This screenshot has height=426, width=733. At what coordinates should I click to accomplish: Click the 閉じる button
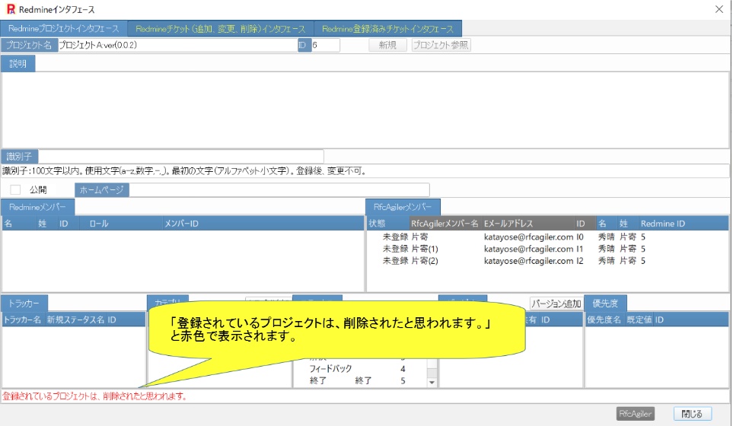692,414
